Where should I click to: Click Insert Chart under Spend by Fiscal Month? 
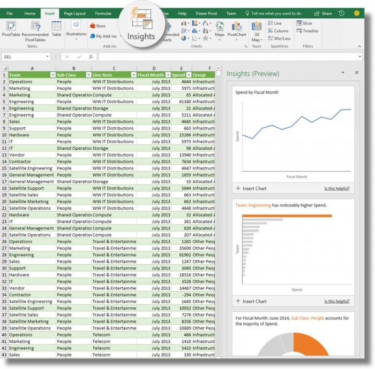(x=251, y=188)
